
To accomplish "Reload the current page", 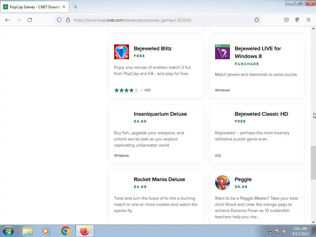I will tap(30, 20).
